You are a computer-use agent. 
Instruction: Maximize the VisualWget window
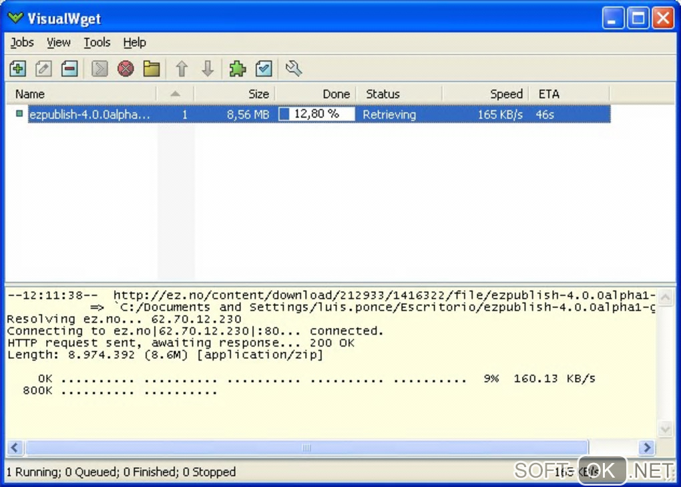pyautogui.click(x=638, y=18)
